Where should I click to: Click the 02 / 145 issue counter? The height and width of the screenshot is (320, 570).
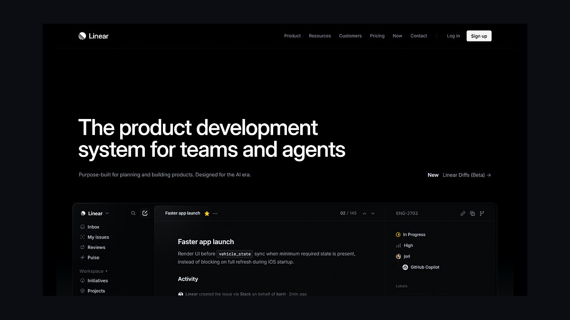(348, 213)
